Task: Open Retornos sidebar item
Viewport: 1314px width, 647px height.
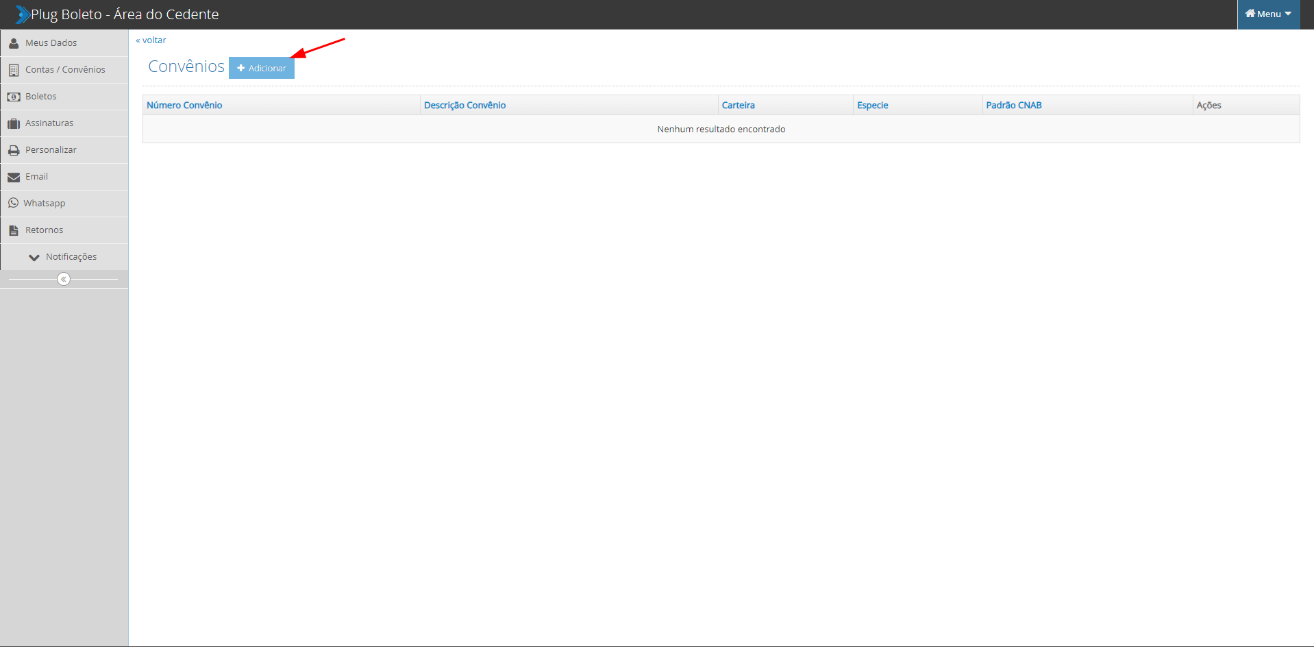Action: [64, 230]
